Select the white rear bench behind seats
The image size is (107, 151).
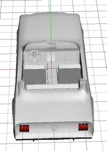point(53,87)
